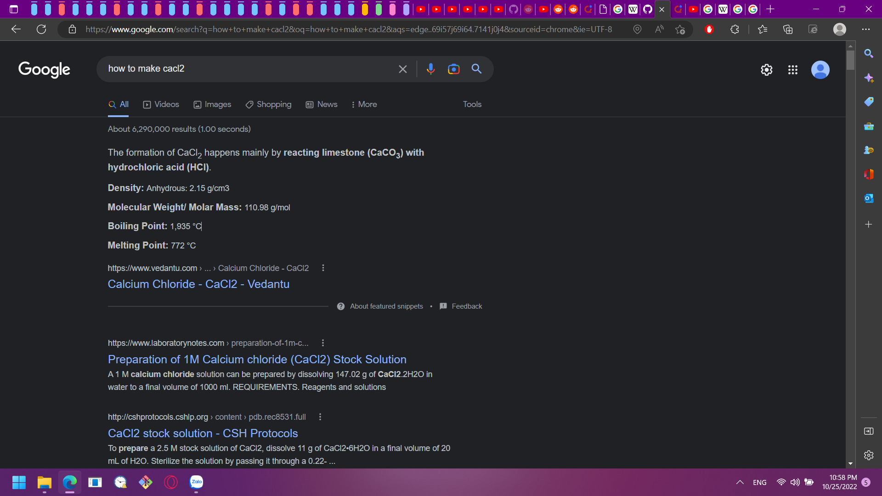Open Google Lens camera search icon

pos(453,69)
